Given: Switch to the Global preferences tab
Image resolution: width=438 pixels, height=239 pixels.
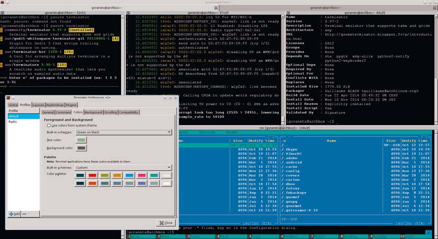Looking at the screenshot, I should tap(13, 105).
